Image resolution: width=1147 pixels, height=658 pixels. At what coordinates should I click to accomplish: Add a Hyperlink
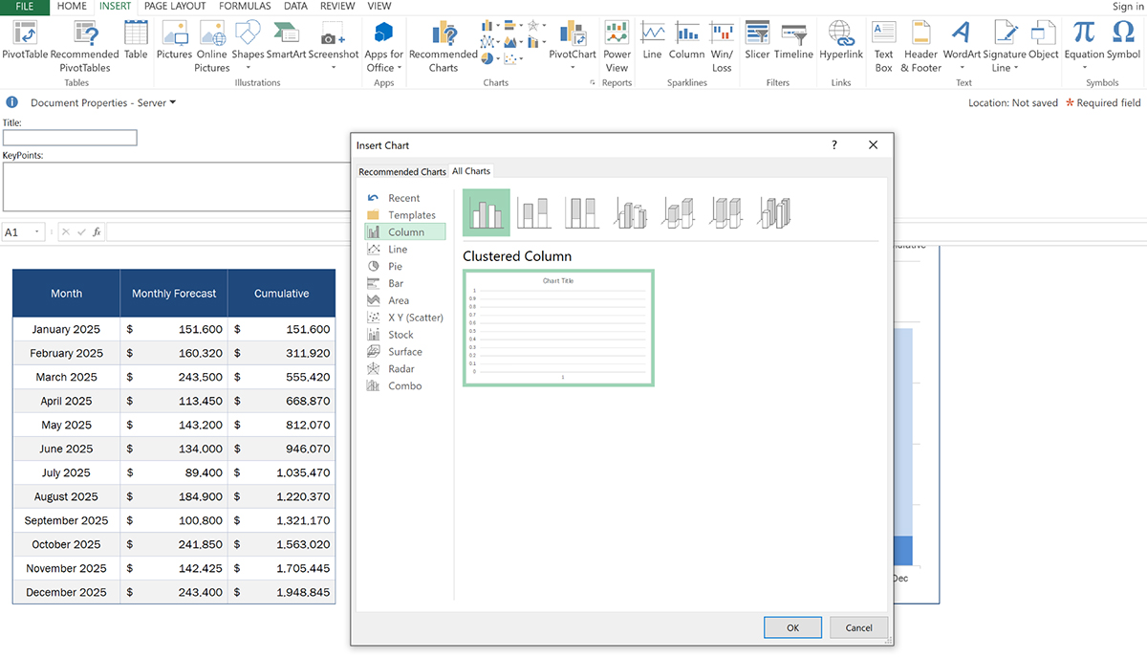point(840,43)
